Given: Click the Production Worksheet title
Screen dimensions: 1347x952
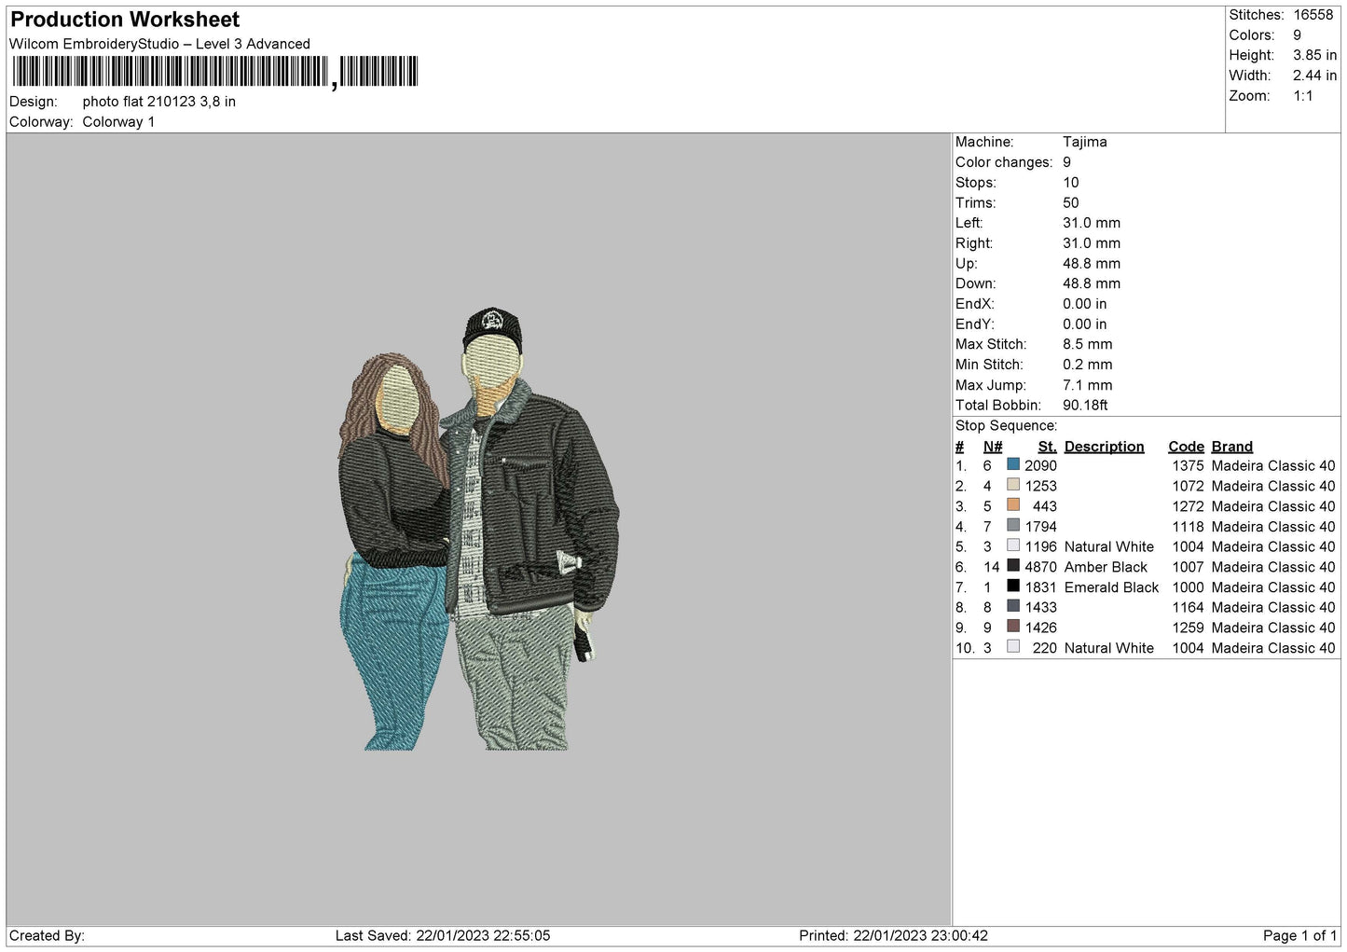Looking at the screenshot, I should tap(125, 20).
